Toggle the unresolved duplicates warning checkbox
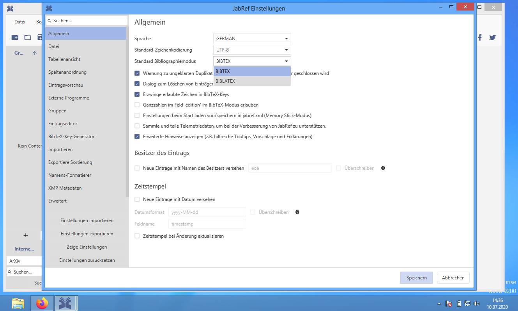518x311 pixels. point(137,73)
